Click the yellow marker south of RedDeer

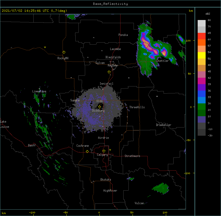point(109,72)
